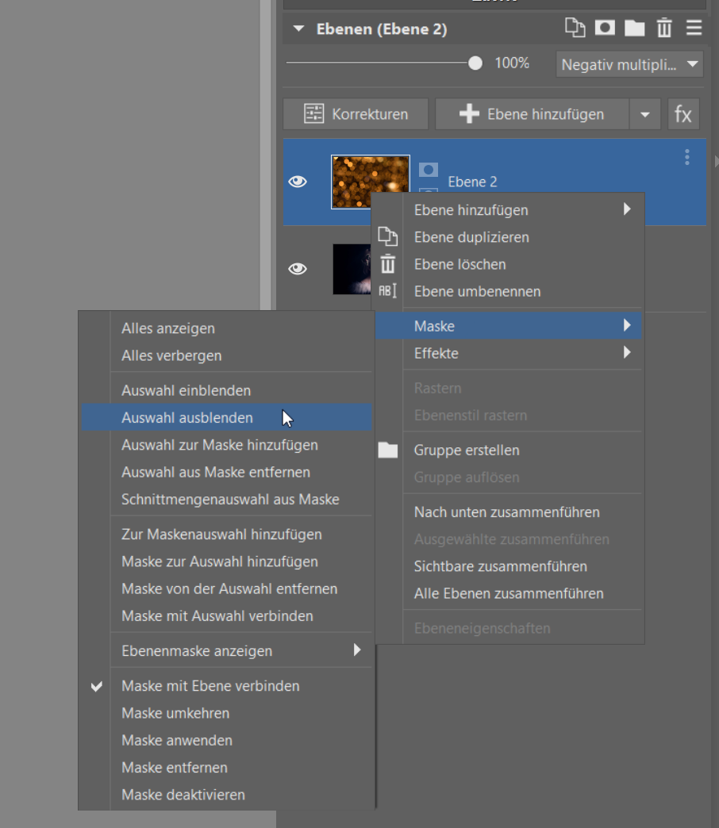Open the Ebenen panel hamburger menu
719x828 pixels.
pyautogui.click(x=694, y=28)
